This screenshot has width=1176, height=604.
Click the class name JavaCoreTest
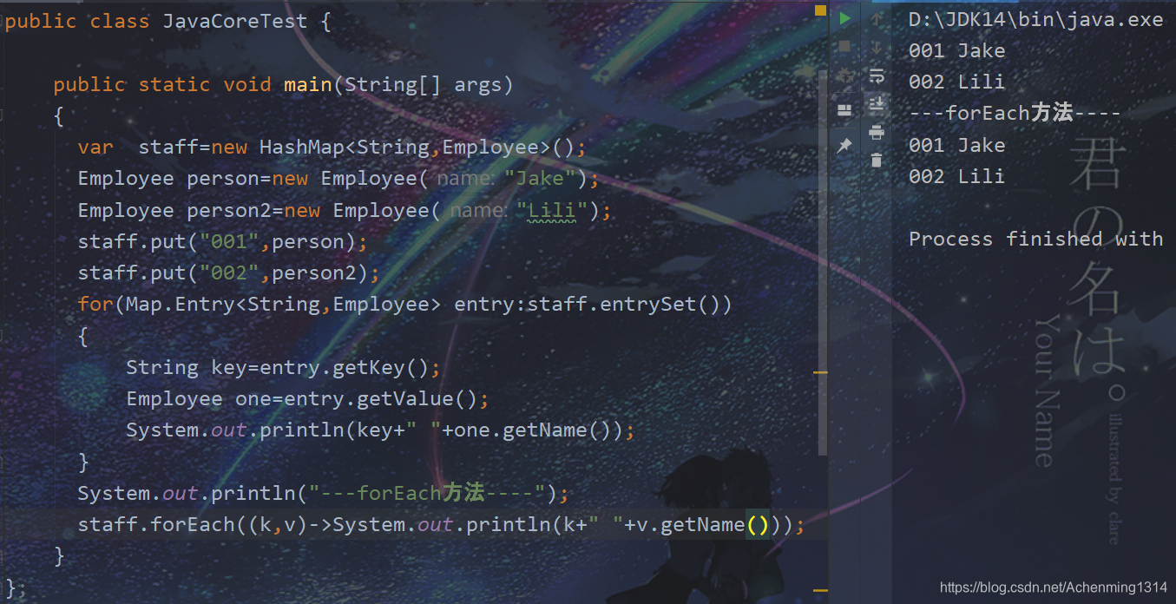235,22
